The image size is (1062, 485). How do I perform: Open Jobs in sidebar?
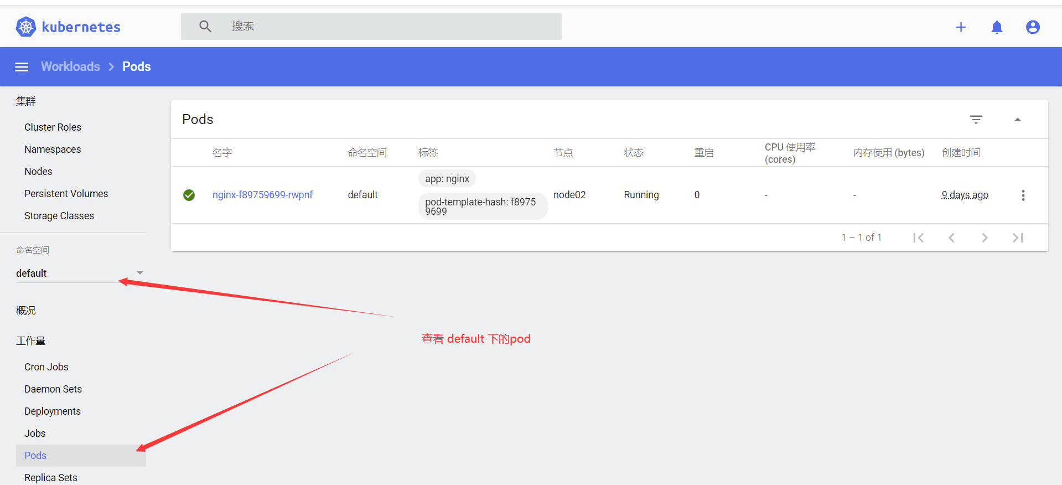(x=35, y=434)
